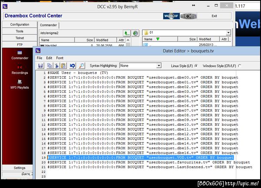Screen dimensions: 261x188
Task: Sort left pane by Modified column
Action: click(x=106, y=40)
